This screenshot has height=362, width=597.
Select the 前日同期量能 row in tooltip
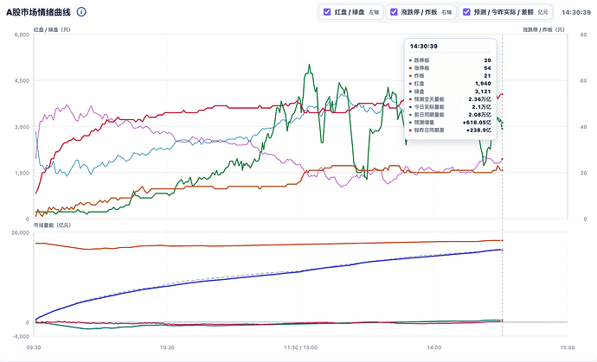(450, 114)
